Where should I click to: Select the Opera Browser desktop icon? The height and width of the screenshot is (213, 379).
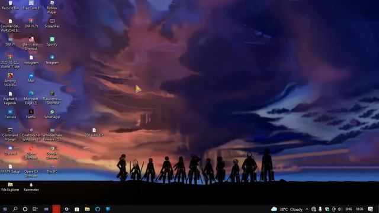31,153
